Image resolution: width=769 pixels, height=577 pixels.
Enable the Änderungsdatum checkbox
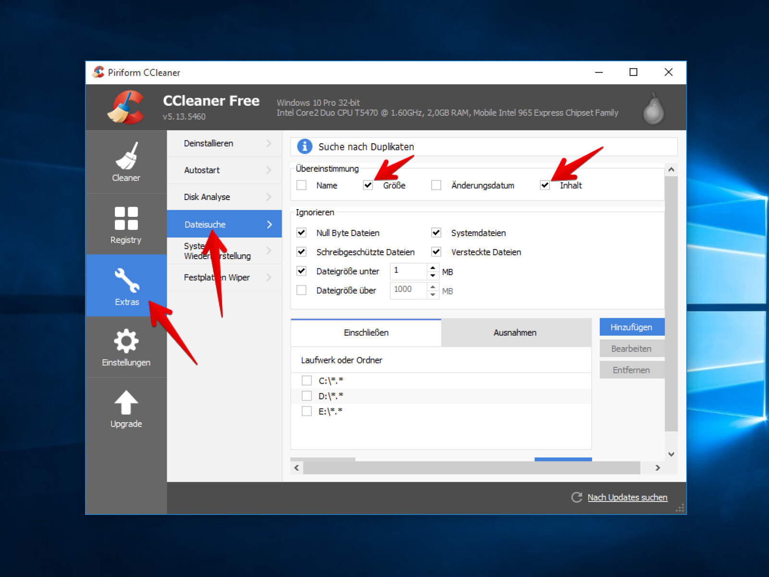(436, 185)
